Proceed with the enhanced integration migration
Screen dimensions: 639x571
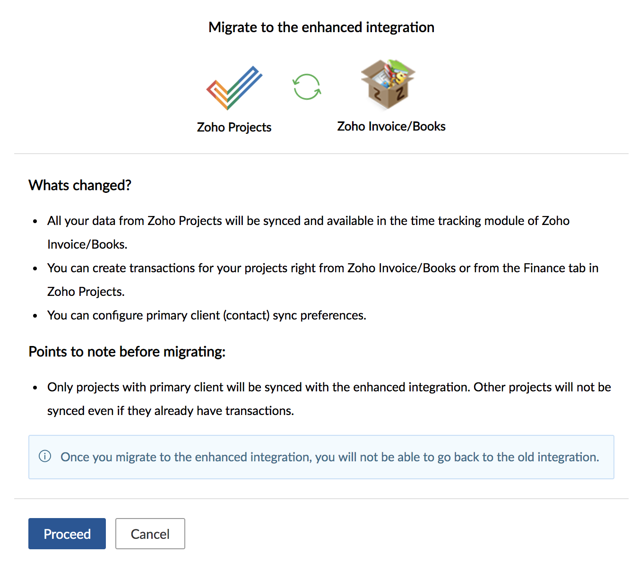pos(67,534)
